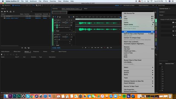Image resolution: width=176 pixels, height=99 pixels.
Task: Show the EQ section in the editor
Action: pos(60,17)
